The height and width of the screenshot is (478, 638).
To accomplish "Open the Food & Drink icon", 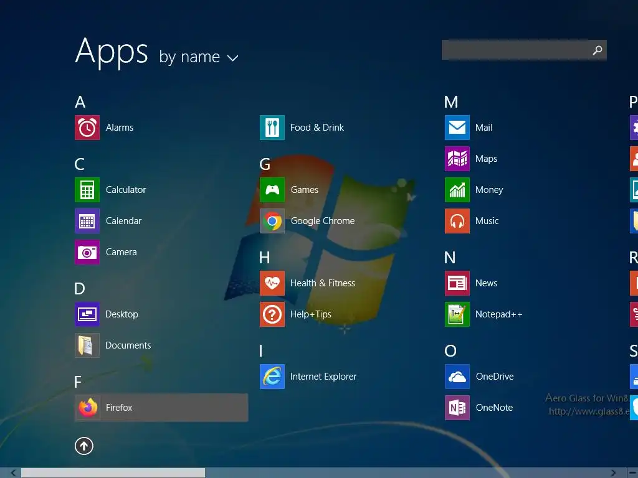I will click(272, 128).
